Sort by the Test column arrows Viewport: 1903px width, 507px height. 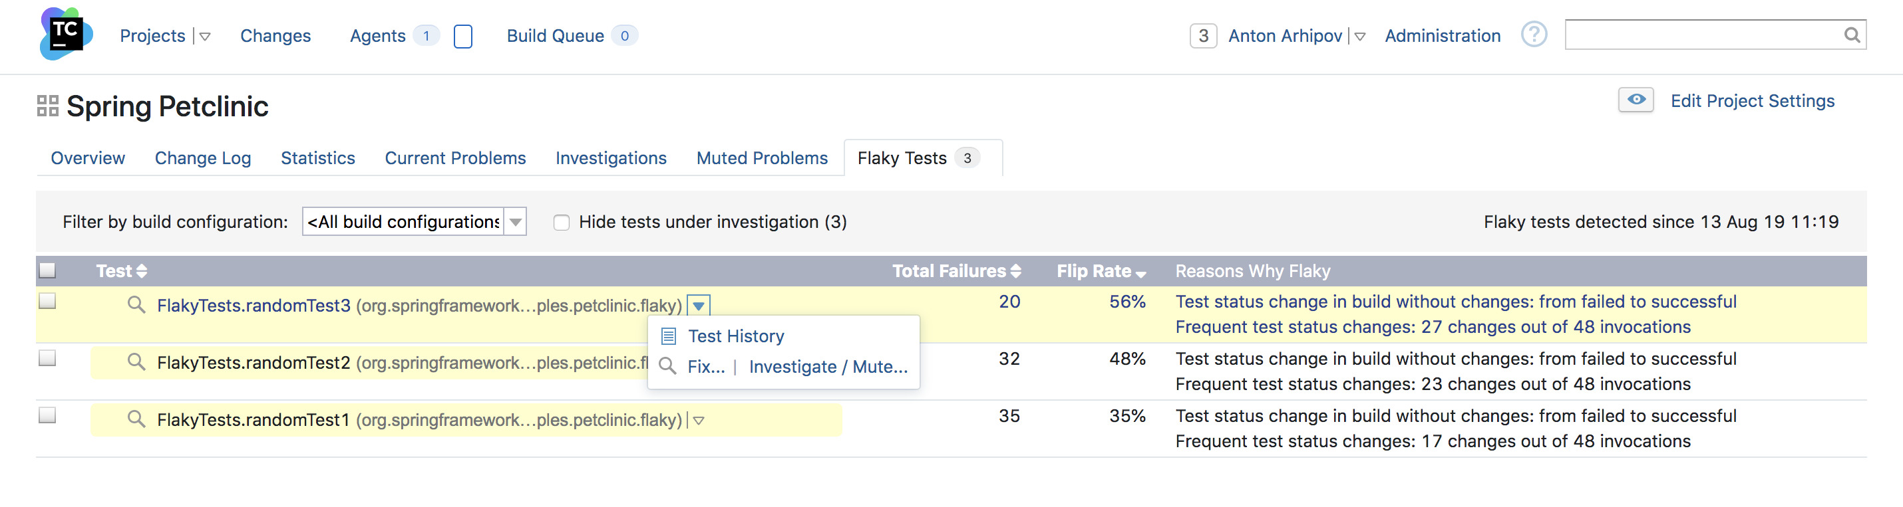click(142, 271)
